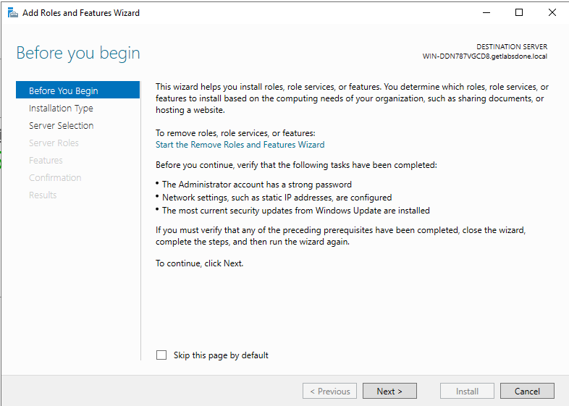Select the Before You Begin step
569x406 pixels.
(x=77, y=90)
